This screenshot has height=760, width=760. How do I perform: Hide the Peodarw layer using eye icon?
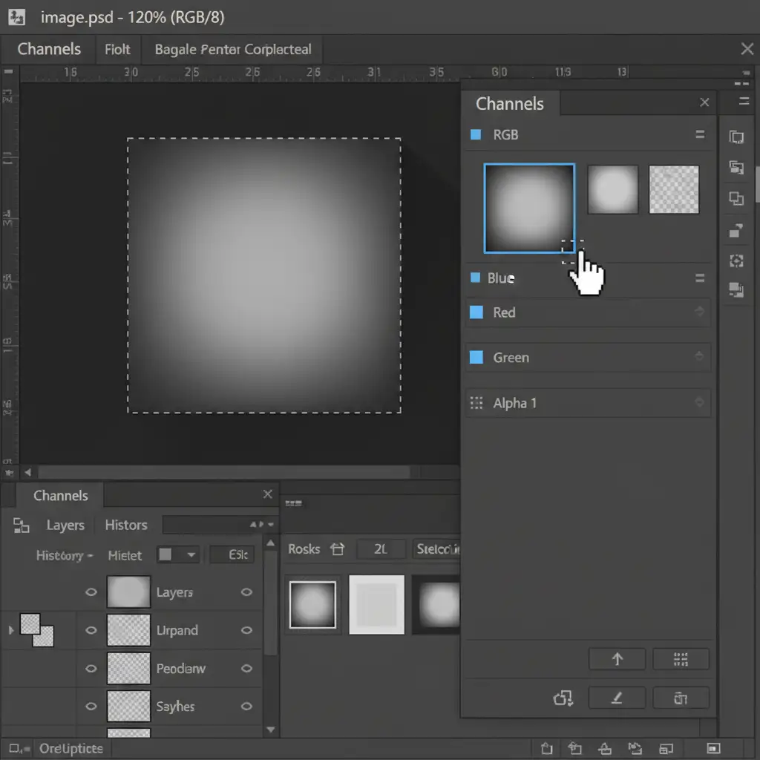[91, 668]
